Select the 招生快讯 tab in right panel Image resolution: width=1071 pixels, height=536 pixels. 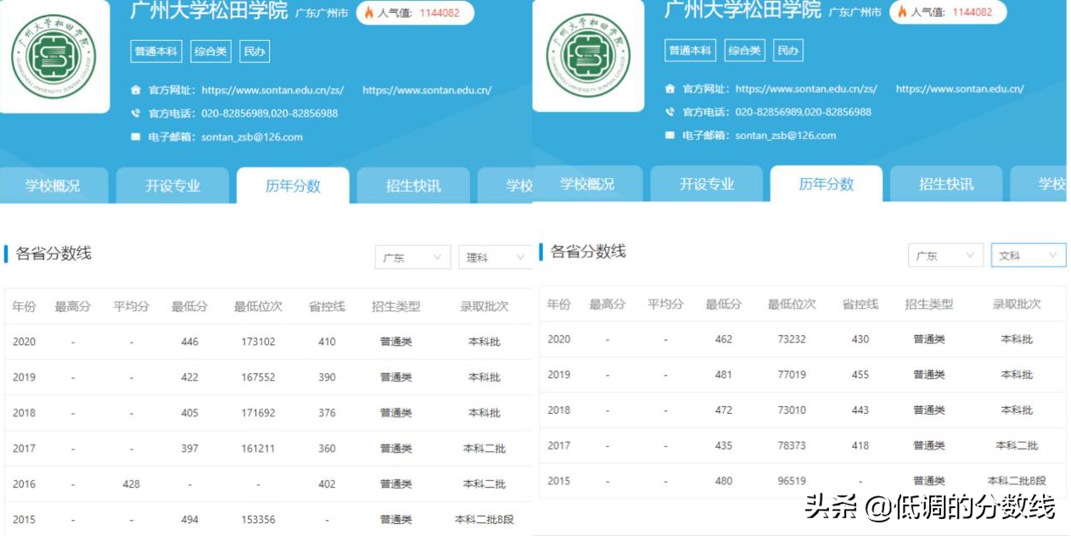point(945,185)
